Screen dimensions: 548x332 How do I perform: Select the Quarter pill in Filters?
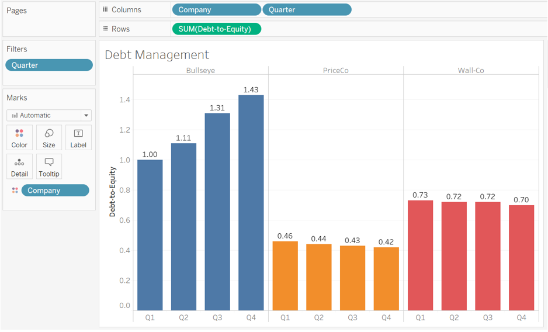49,65
